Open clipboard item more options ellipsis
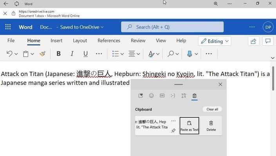276x156 pixels. coord(173,121)
